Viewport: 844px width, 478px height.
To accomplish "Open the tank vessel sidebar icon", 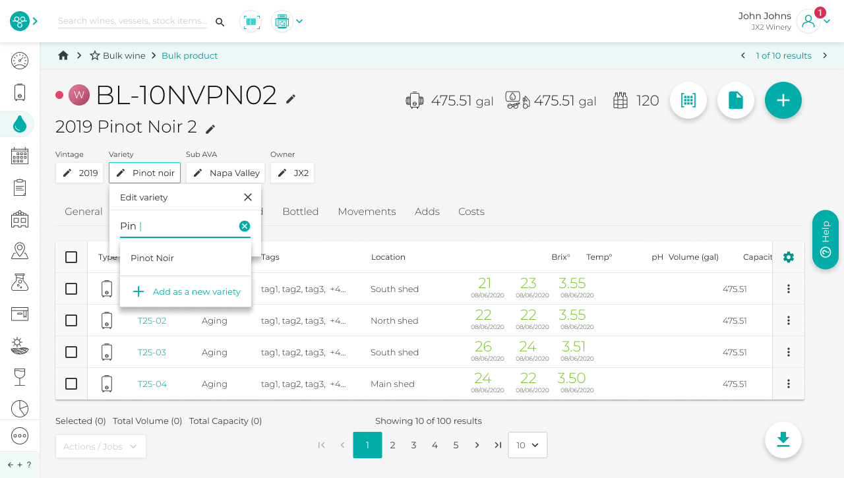I will tap(20, 92).
